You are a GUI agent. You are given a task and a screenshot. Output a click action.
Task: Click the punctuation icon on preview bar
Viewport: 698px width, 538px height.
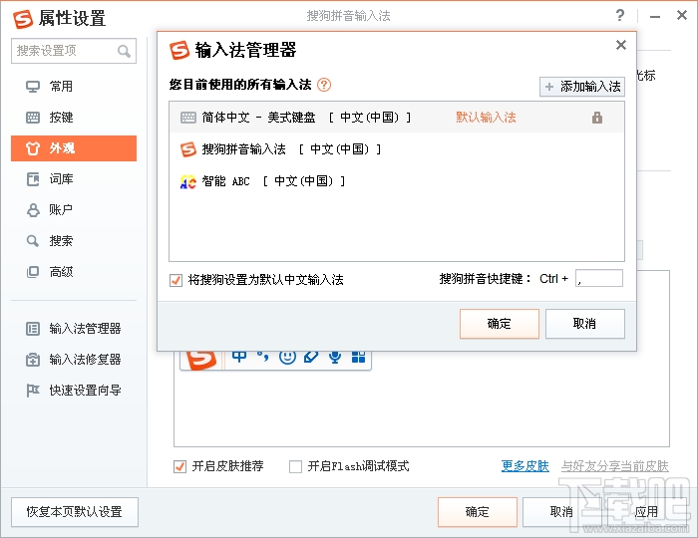[x=263, y=357]
